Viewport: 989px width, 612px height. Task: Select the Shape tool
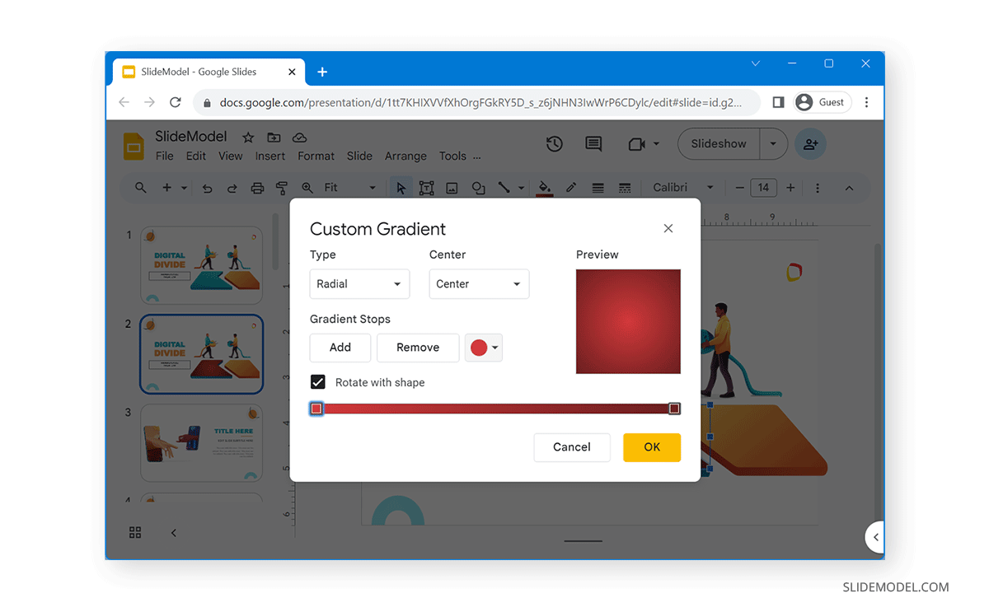(x=478, y=188)
